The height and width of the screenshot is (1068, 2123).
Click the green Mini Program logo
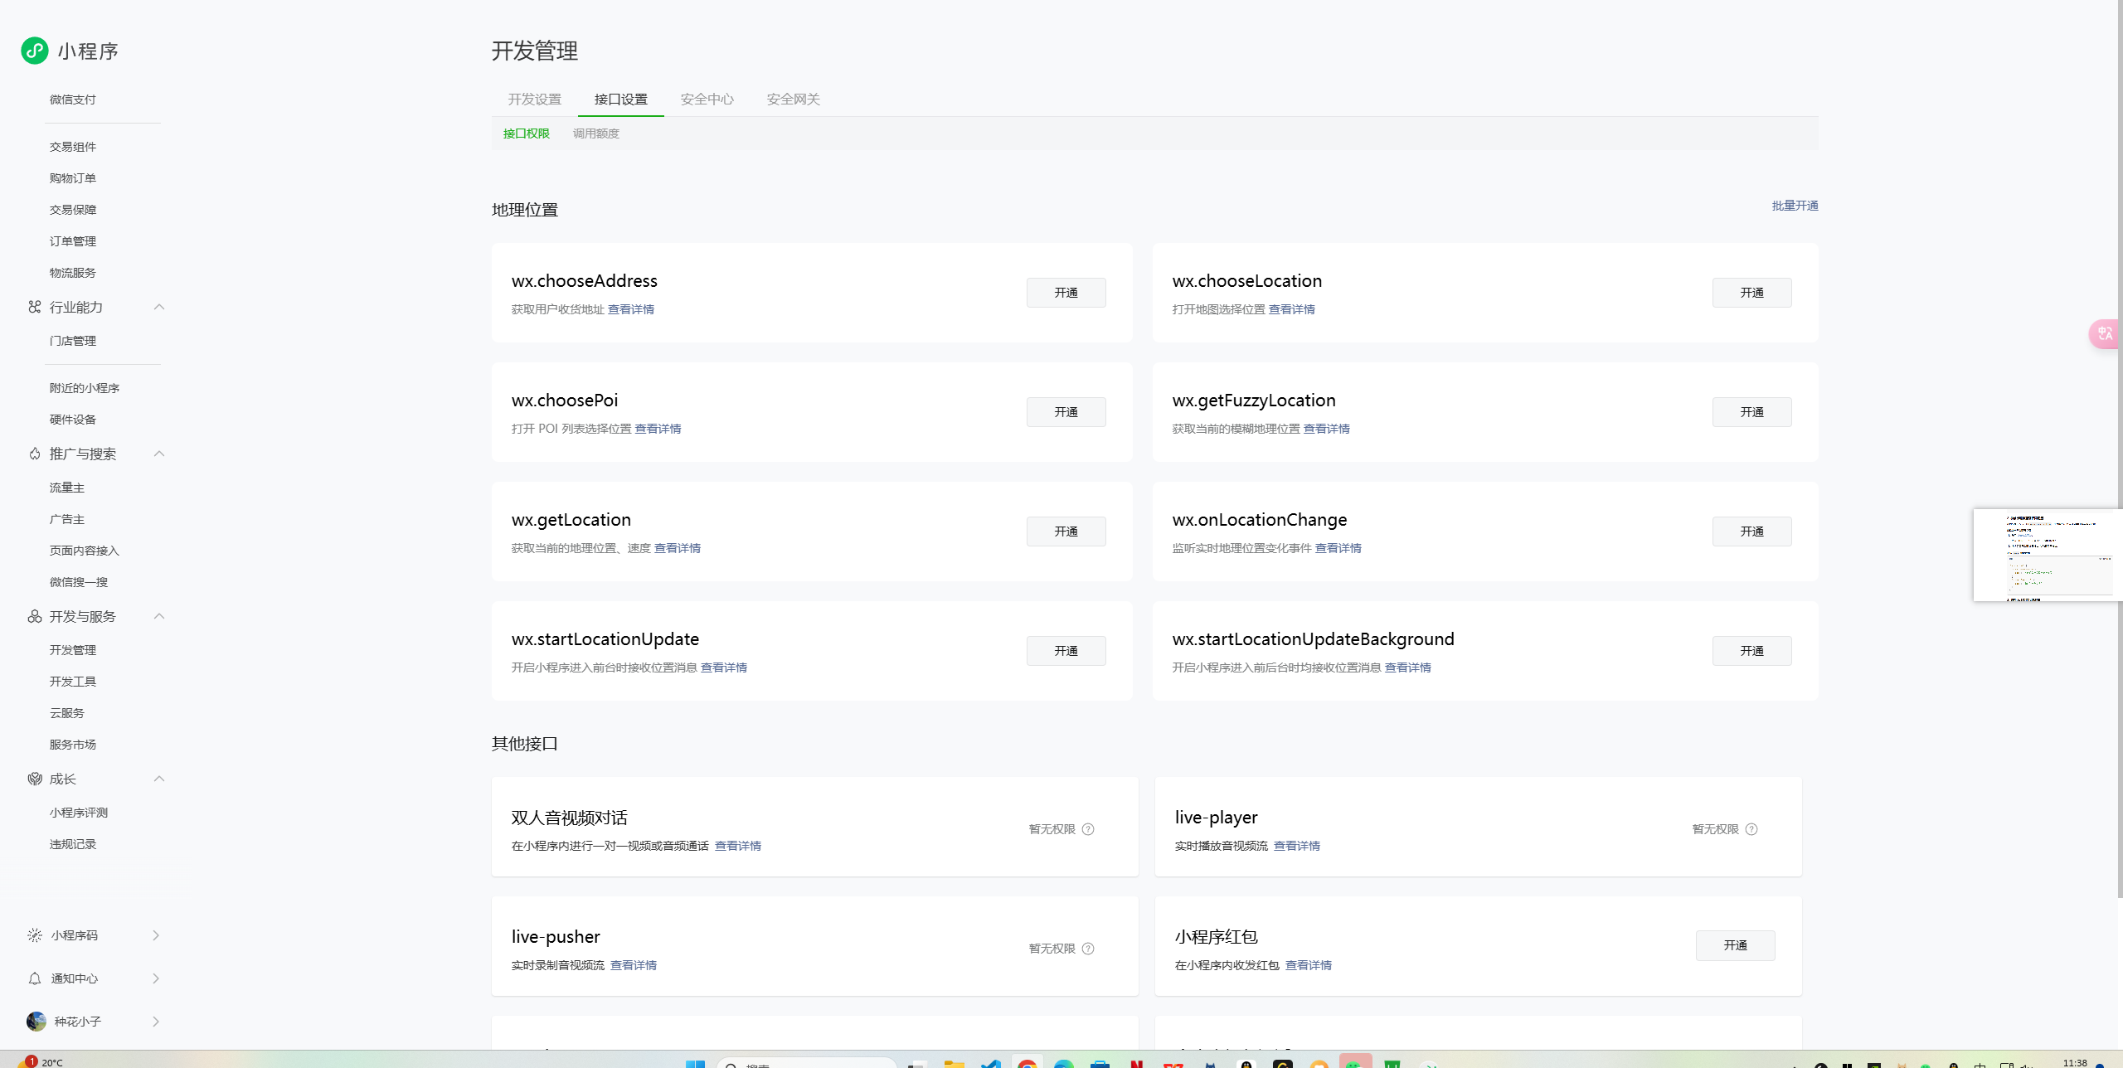click(35, 51)
